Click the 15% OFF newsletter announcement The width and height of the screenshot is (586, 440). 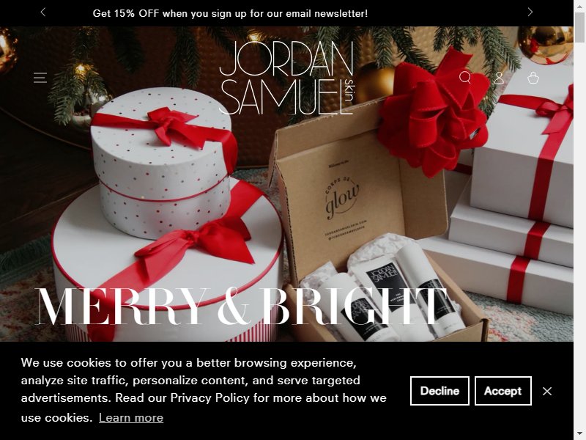[230, 13]
